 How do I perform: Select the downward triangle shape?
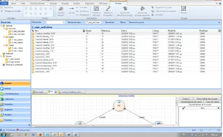(26, 14)
